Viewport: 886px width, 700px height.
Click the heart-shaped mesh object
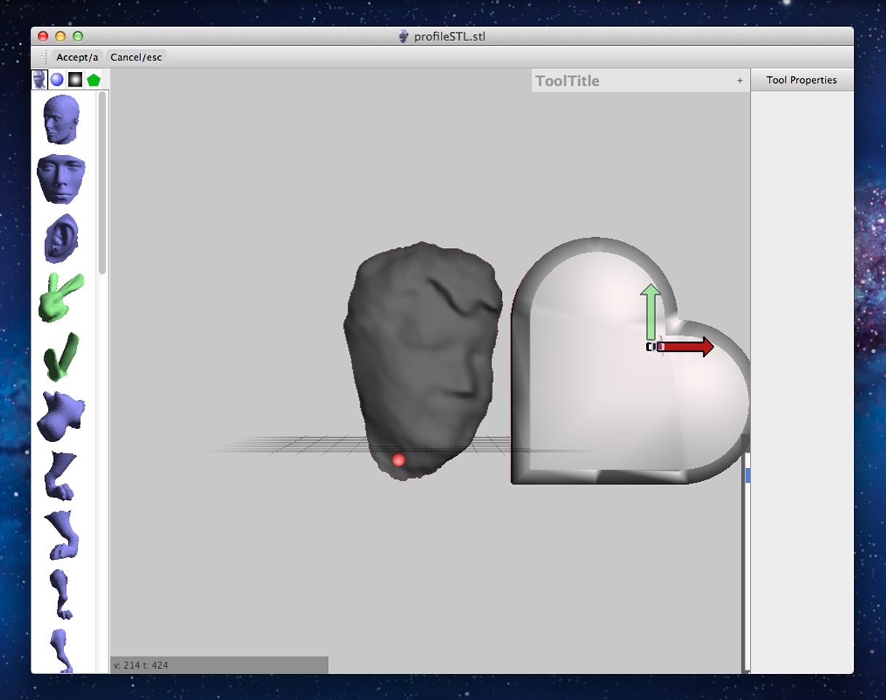(630, 361)
